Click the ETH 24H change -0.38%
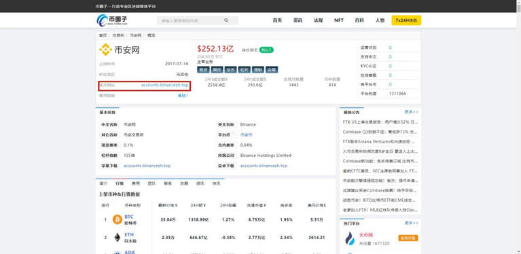521x254 pixels. [x=228, y=238]
